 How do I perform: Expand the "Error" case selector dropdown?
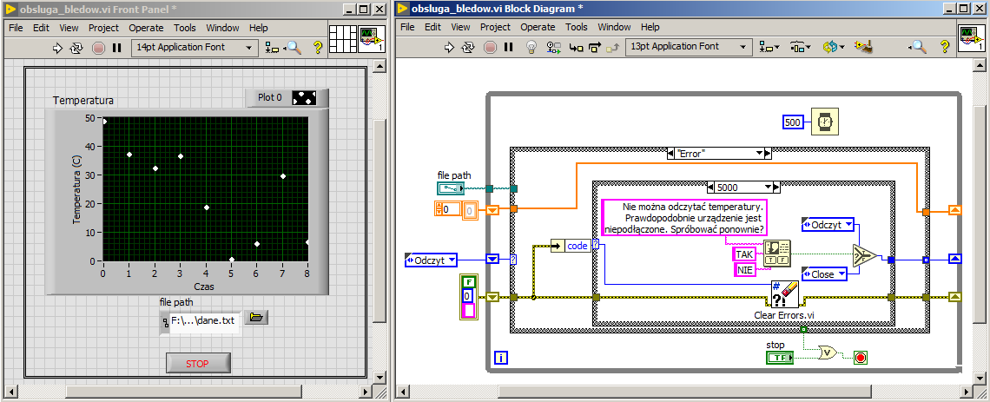[757, 154]
